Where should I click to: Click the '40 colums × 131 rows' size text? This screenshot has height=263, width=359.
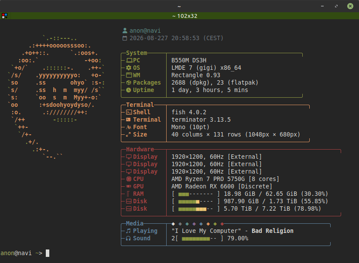click(206, 135)
